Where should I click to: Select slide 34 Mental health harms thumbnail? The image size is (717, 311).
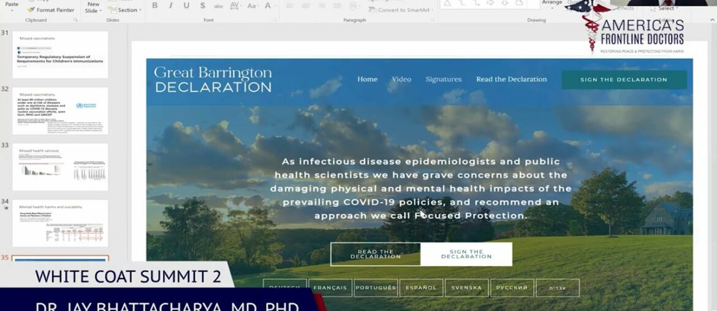click(60, 223)
